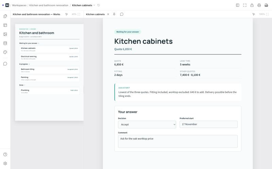This screenshot has height=169, width=272.
Task: Click the Kitchen cabinets page title
Action: 143,41
